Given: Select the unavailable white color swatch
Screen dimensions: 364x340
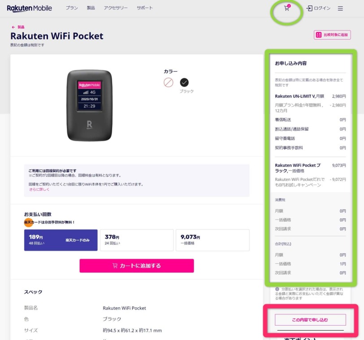Looking at the screenshot, I should (168, 82).
